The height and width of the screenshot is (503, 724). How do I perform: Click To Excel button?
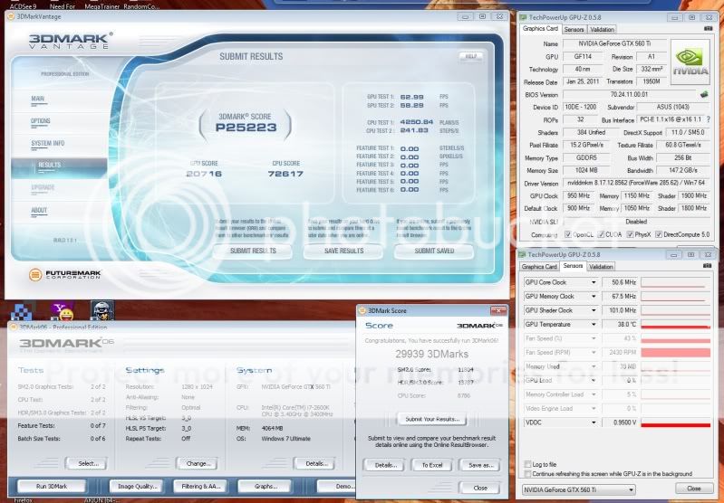[x=432, y=465]
